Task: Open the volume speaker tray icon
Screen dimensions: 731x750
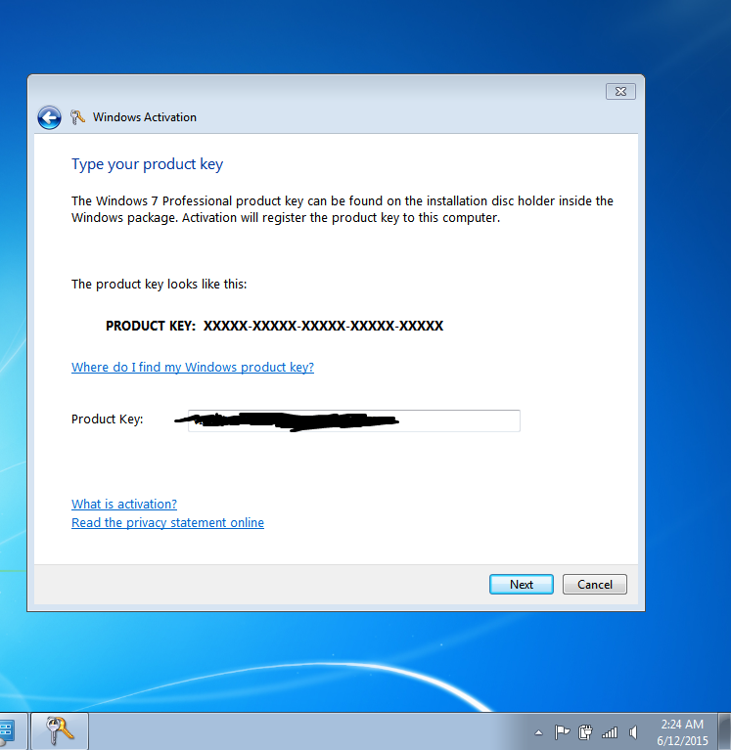Action: coord(633,731)
